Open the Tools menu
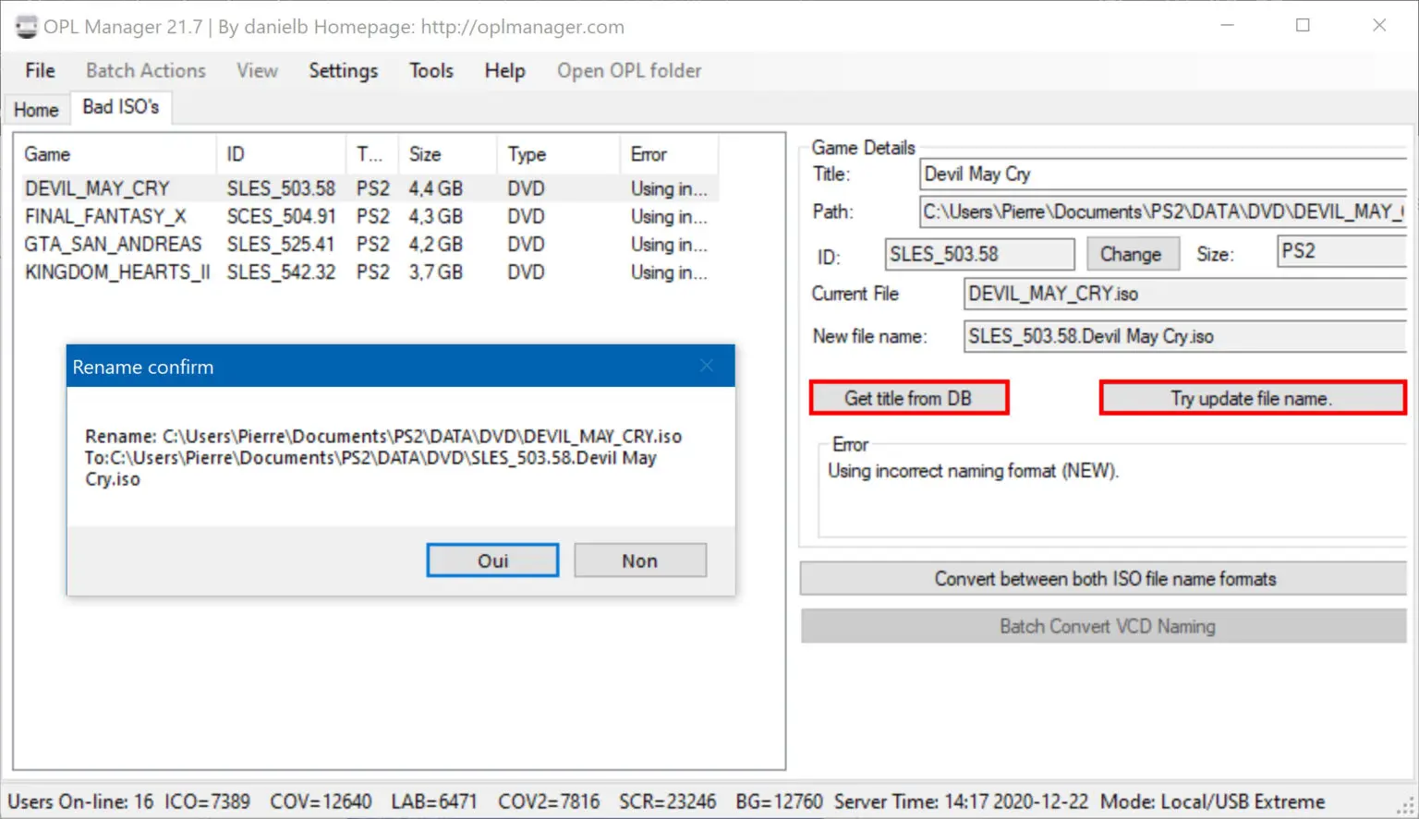 click(x=431, y=71)
